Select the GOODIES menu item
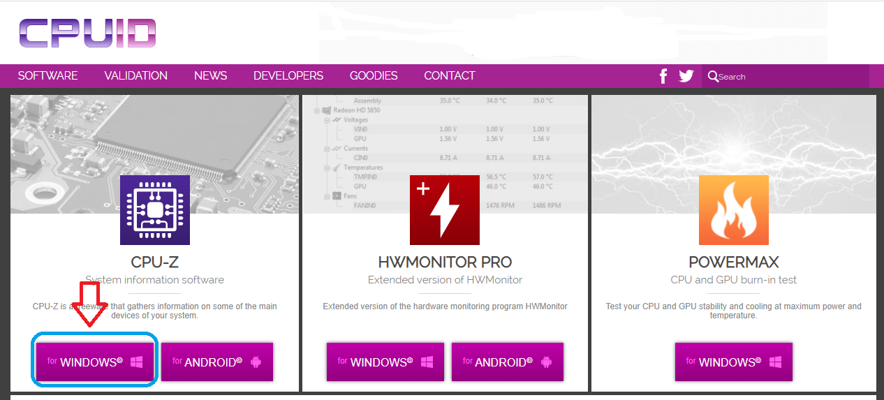884x400 pixels. click(x=374, y=75)
